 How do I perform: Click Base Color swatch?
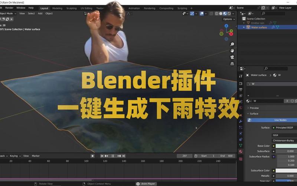click(x=286, y=146)
